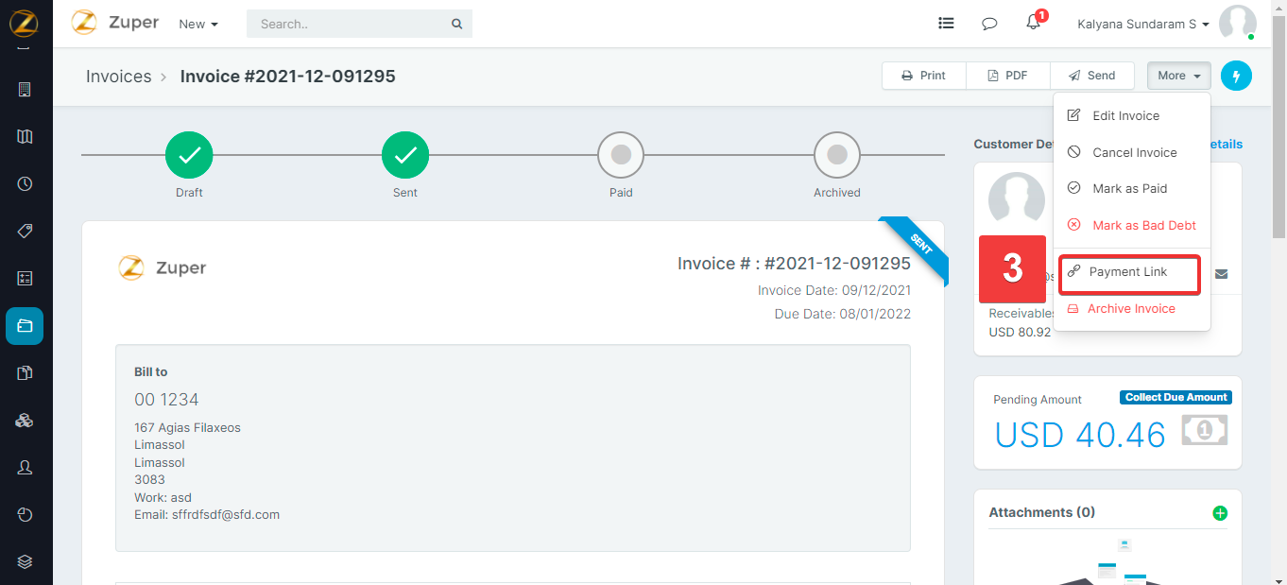Screen dimensions: 1287x585
Task: Open the stacked boxes icon in the sidebar
Action: [x=25, y=421]
